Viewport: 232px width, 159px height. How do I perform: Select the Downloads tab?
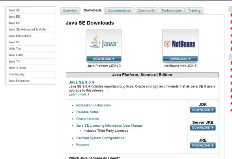(92, 11)
